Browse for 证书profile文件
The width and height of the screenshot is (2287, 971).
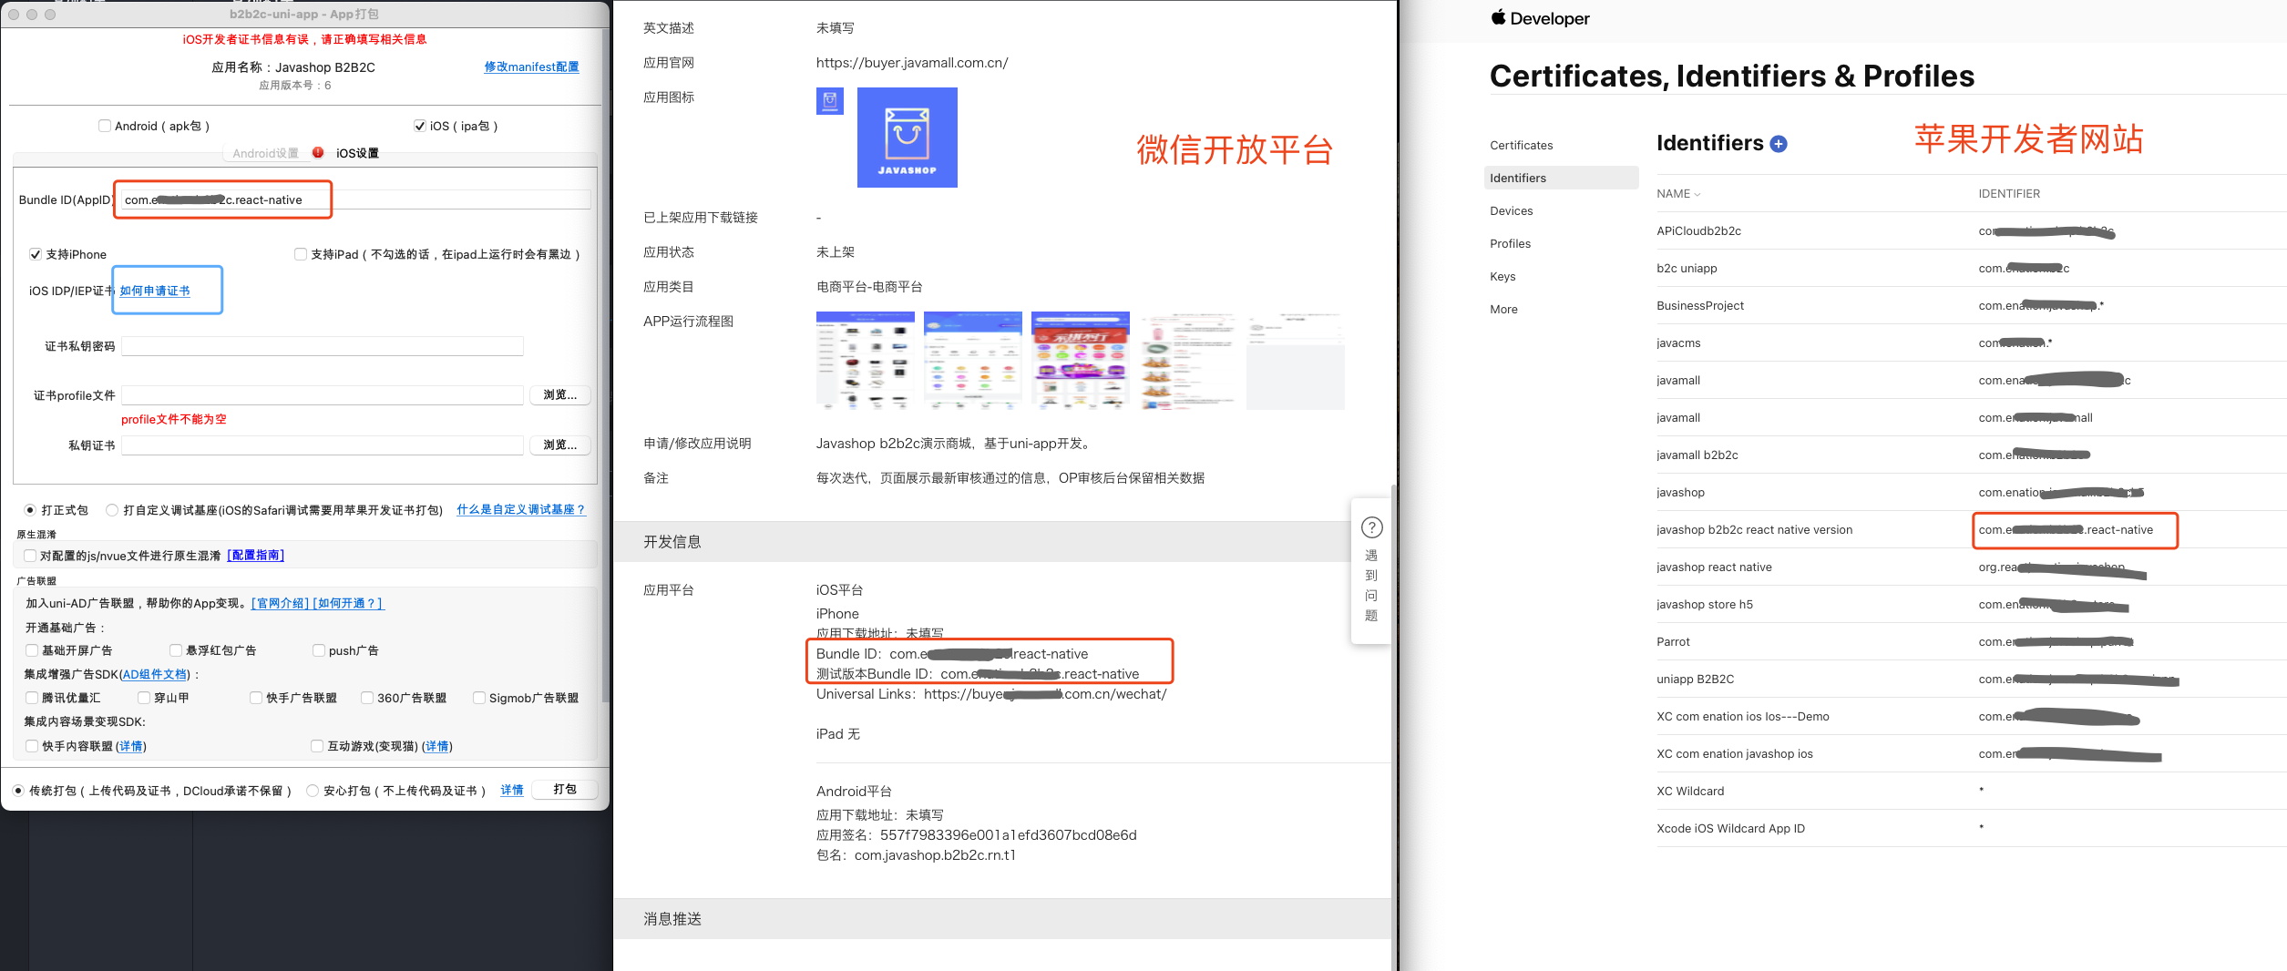(559, 394)
